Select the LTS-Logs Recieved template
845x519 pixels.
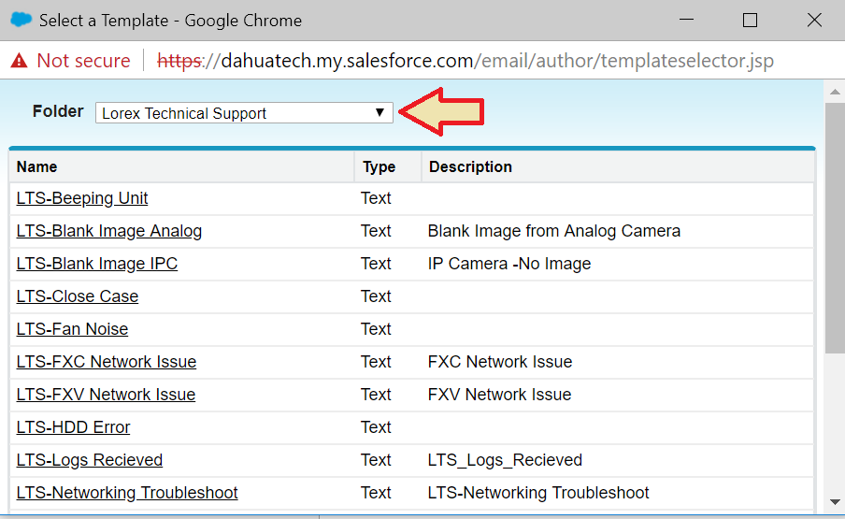90,460
